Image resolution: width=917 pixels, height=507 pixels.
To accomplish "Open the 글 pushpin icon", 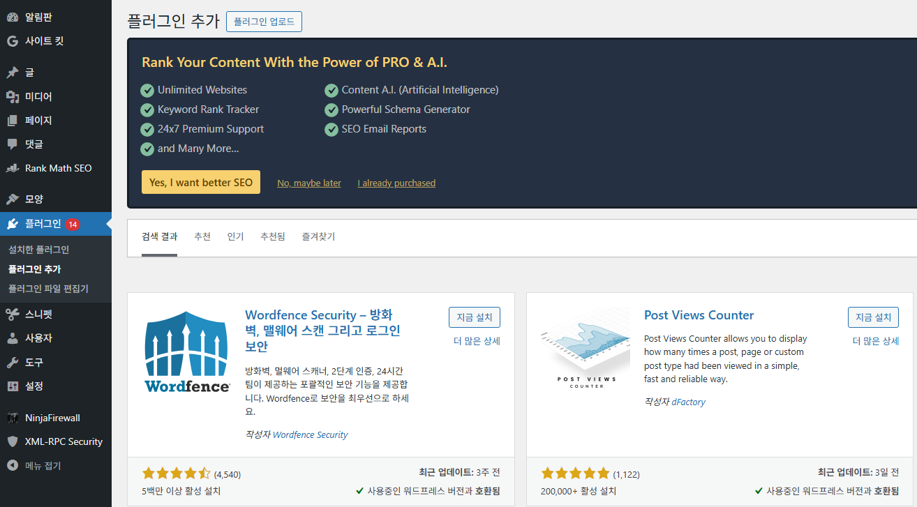I will tap(12, 73).
